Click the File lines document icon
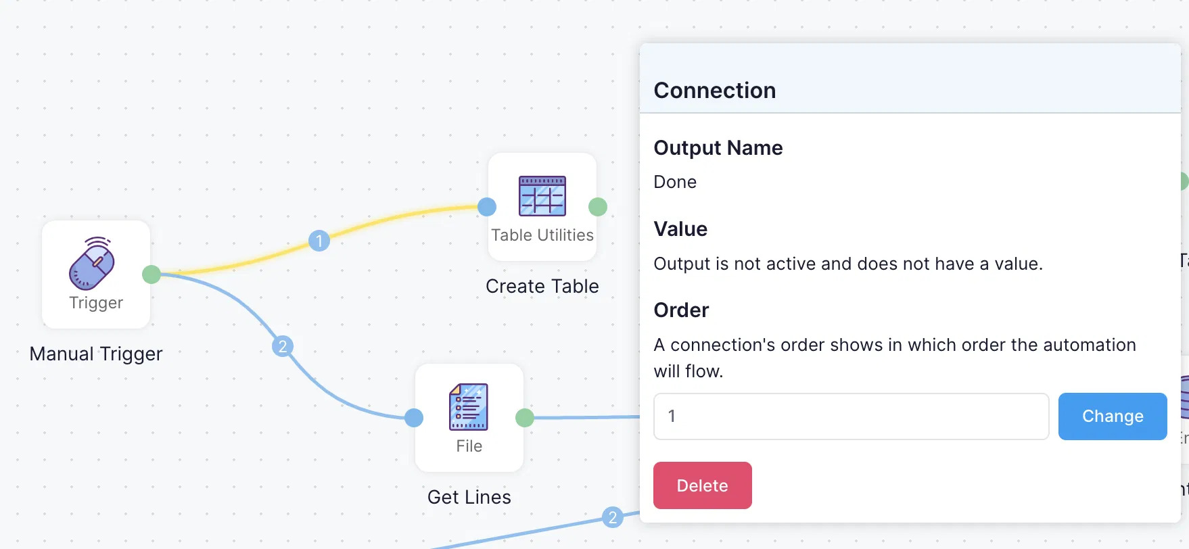The image size is (1189, 549). pos(469,407)
